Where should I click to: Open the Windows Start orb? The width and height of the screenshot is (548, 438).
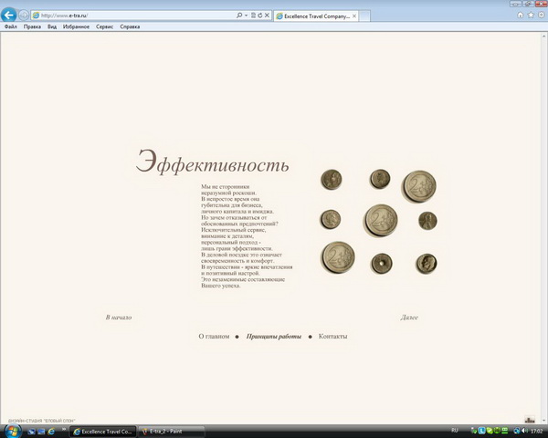click(13, 431)
